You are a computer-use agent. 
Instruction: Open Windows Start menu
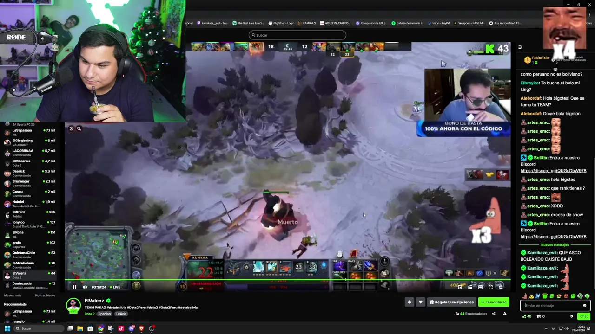(7, 328)
